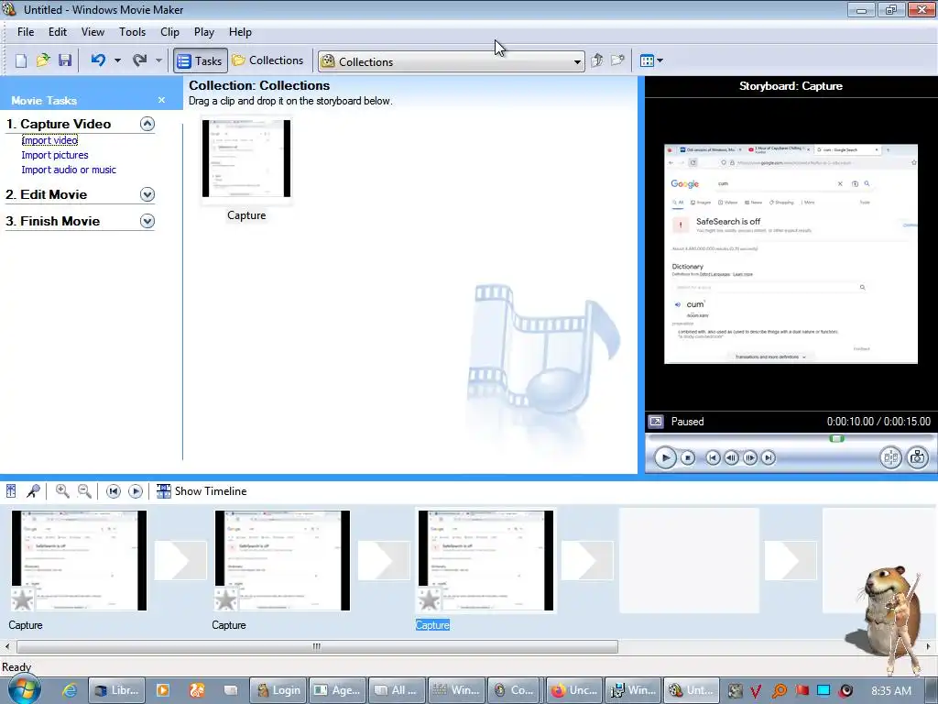Zoom in on the timeline

click(x=61, y=491)
